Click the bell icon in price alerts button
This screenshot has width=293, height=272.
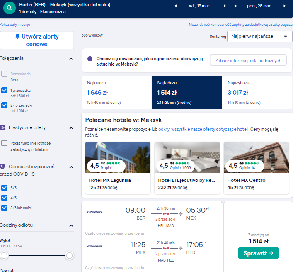pyautogui.click(x=17, y=36)
